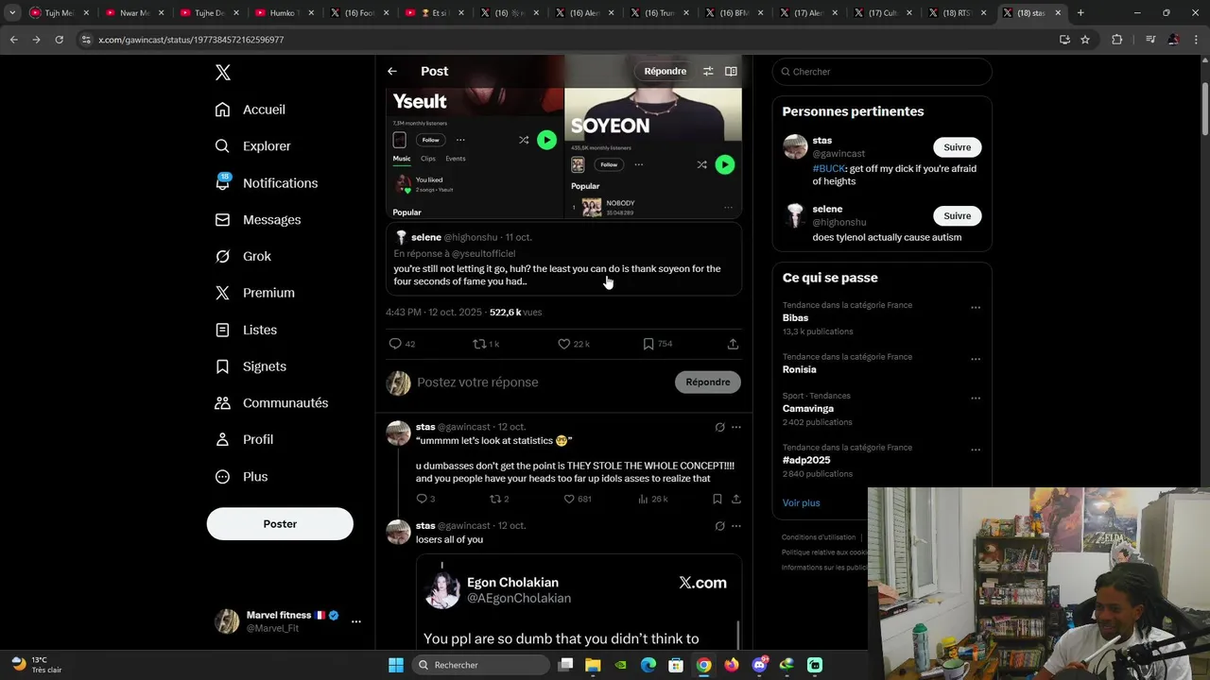The image size is (1210, 680).
Task: Open the Windows Start menu
Action: [x=396, y=665]
